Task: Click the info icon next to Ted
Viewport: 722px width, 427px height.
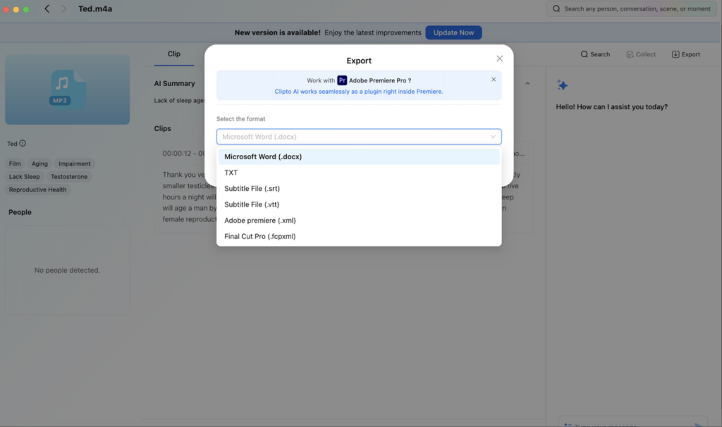Action: [23, 143]
